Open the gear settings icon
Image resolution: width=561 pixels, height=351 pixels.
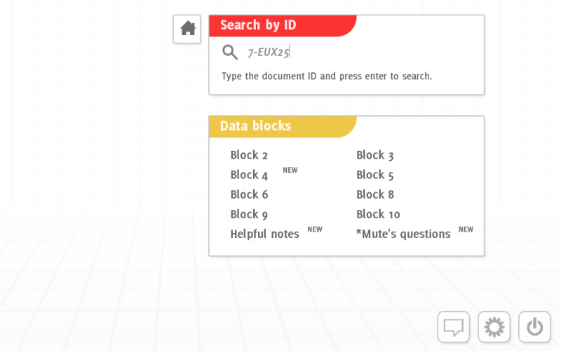tap(494, 327)
